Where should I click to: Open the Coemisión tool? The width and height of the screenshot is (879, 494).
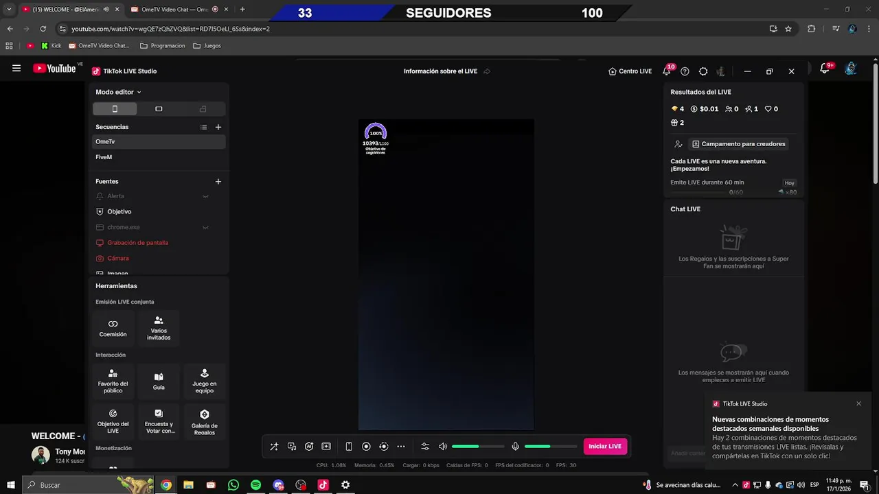point(113,328)
